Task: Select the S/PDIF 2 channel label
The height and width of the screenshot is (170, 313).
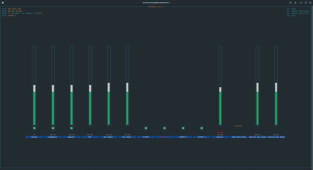Action: (183, 137)
